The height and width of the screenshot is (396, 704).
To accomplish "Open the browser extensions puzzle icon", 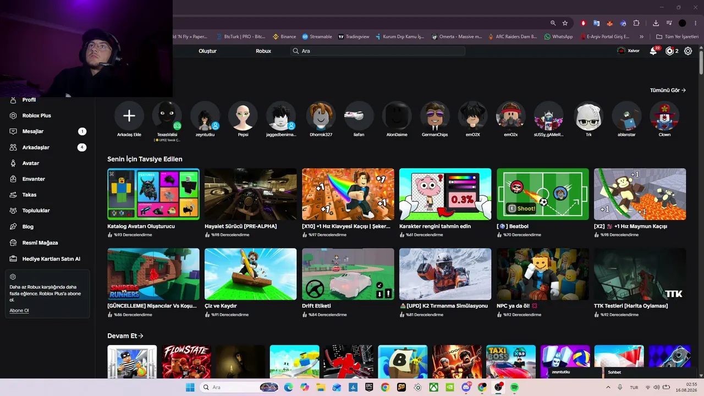I will tap(636, 23).
